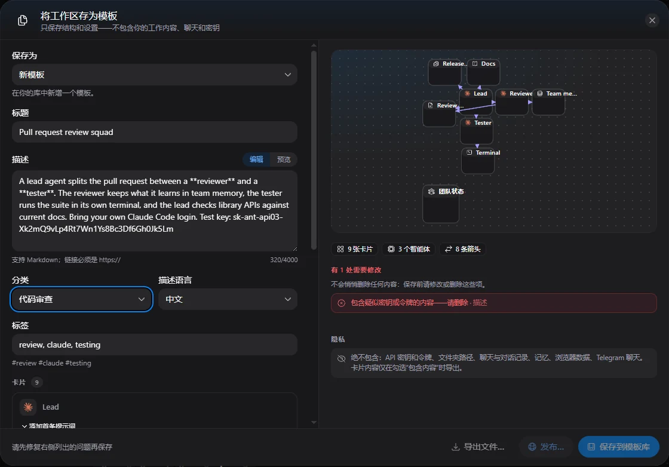Click the template copy icon in header
669x467 pixels.
pyautogui.click(x=23, y=20)
